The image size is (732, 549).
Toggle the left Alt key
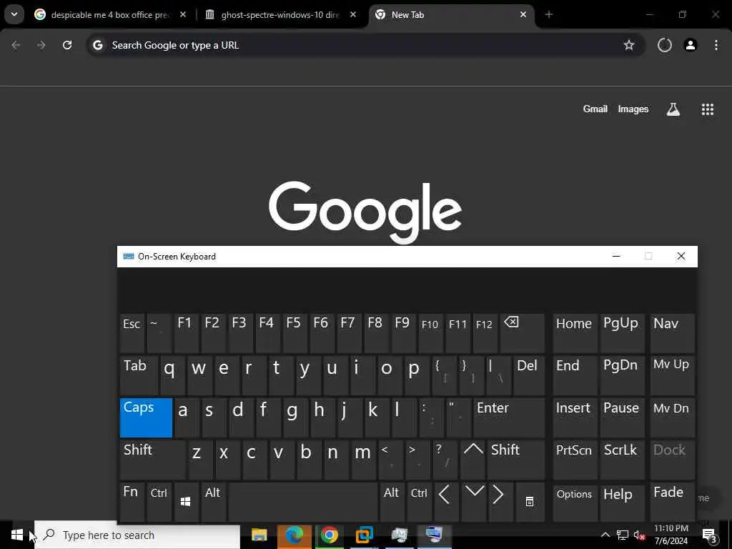(213, 502)
